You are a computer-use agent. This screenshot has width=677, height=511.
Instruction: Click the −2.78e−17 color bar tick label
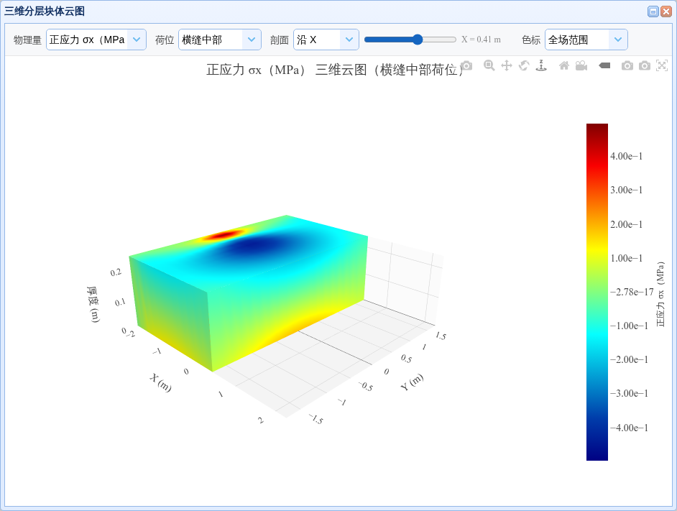(x=632, y=292)
